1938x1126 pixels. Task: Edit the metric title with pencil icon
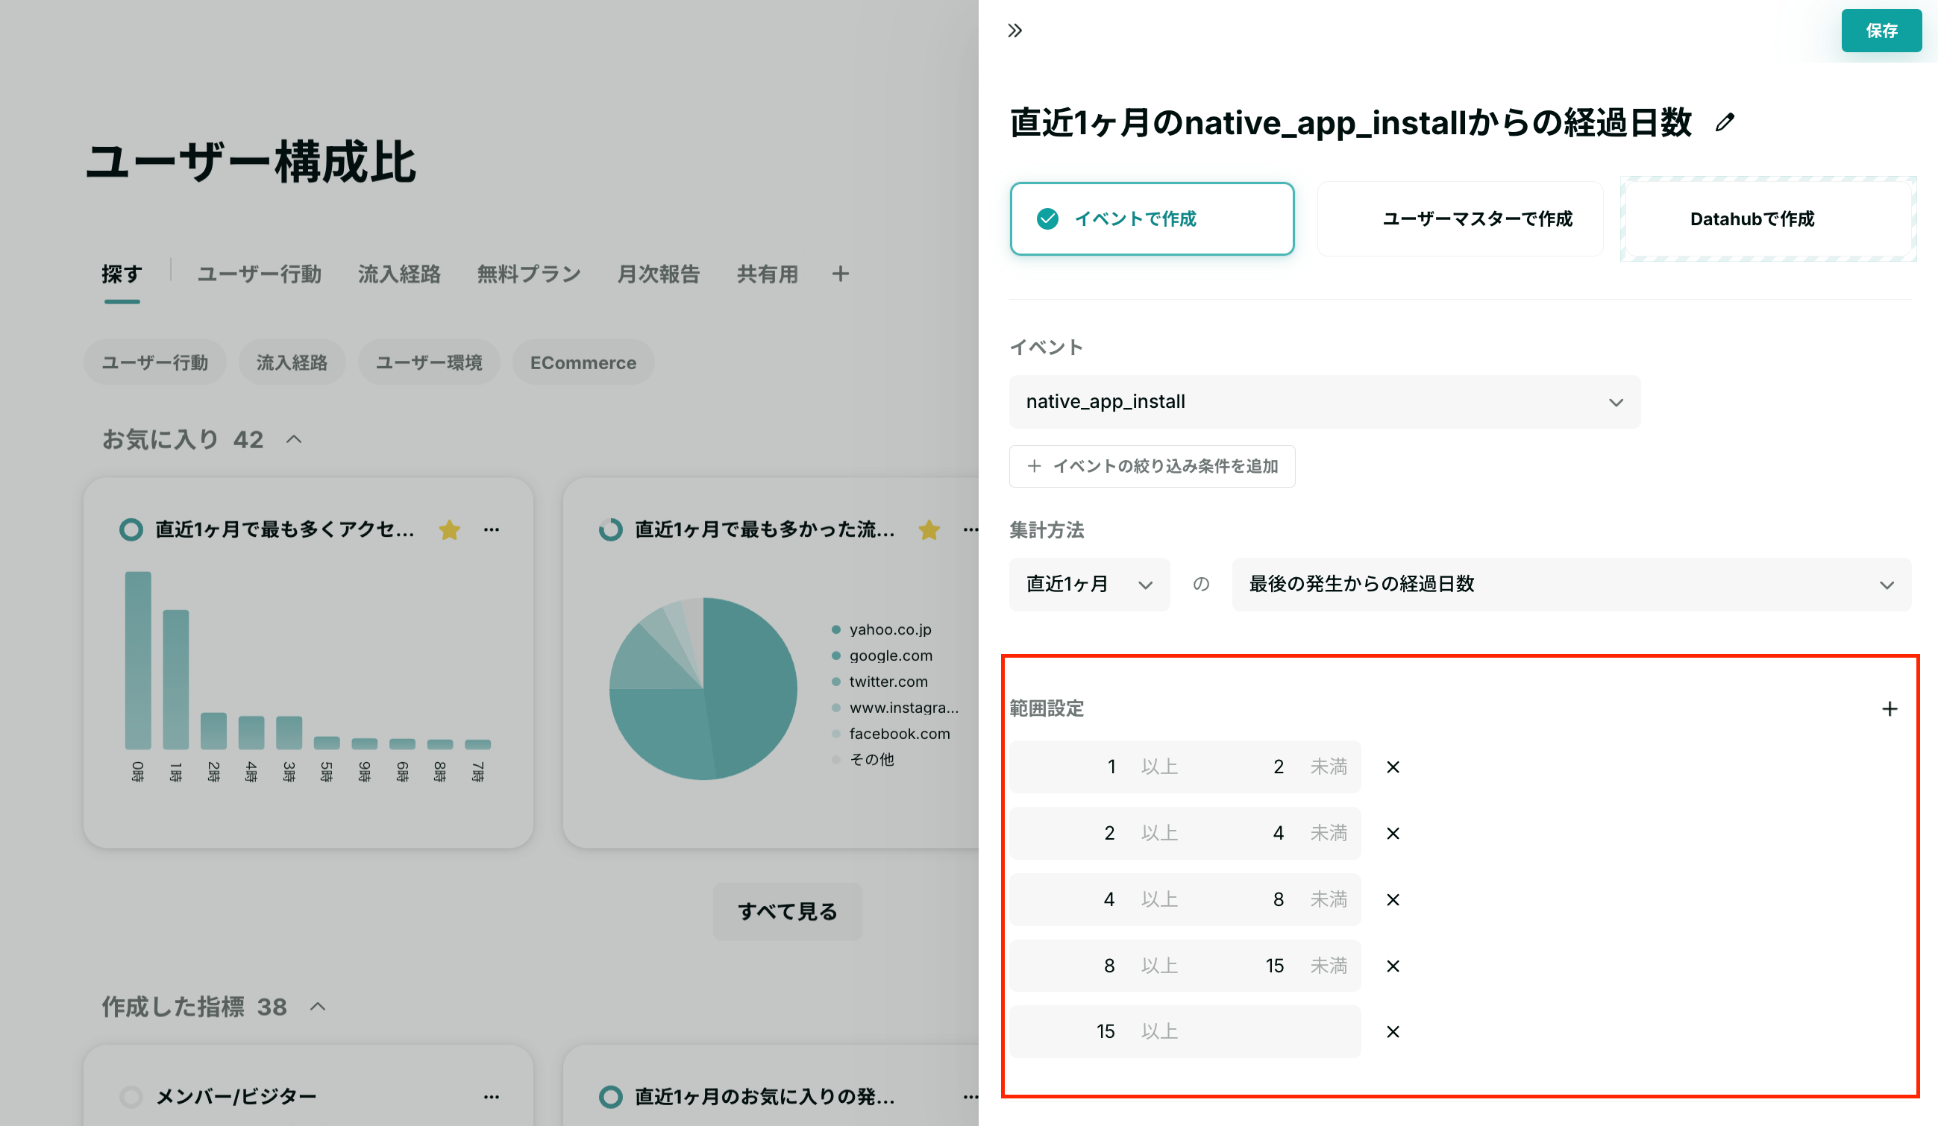pyautogui.click(x=1725, y=122)
